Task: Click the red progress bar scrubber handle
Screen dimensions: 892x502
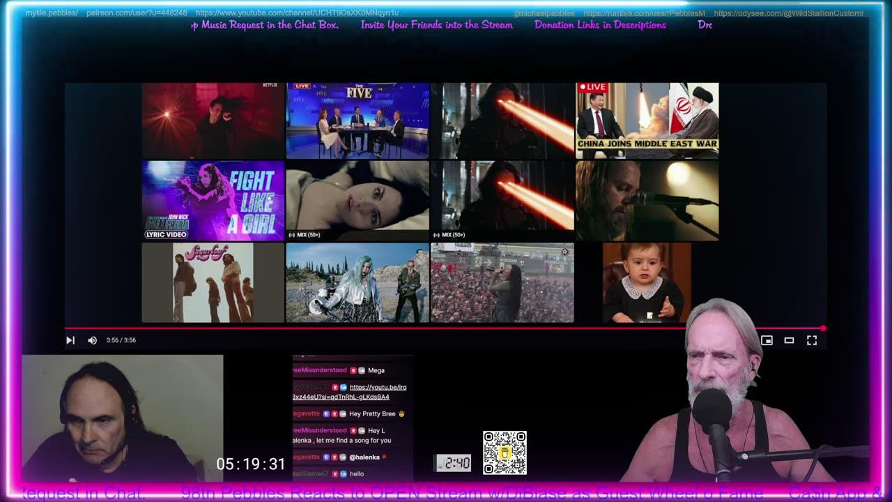Action: (x=823, y=328)
